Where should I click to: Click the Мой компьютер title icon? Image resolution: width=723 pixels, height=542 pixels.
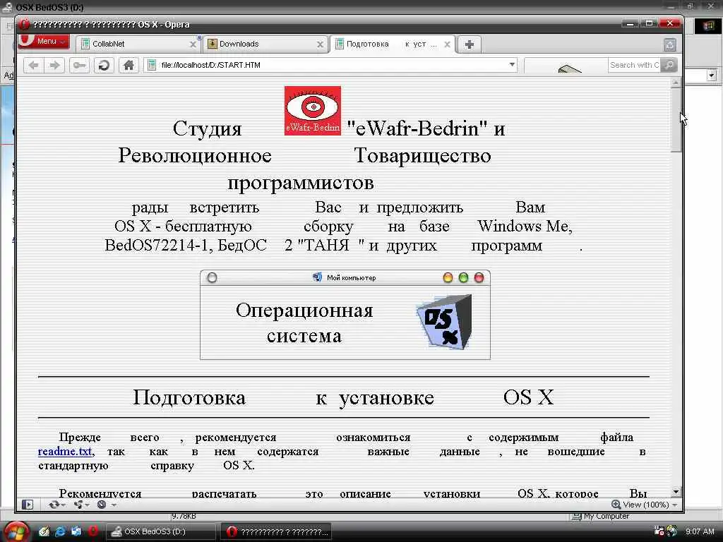tap(317, 277)
